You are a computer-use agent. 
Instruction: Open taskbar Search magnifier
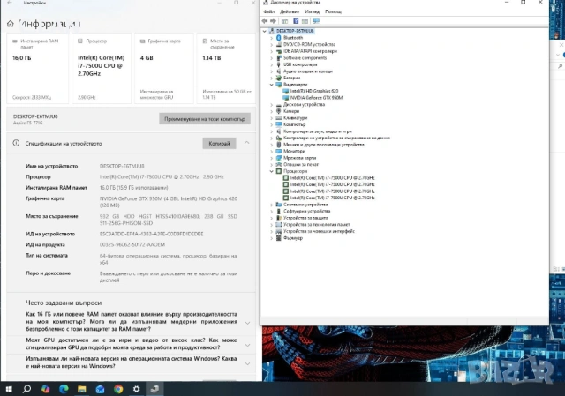(x=26, y=389)
